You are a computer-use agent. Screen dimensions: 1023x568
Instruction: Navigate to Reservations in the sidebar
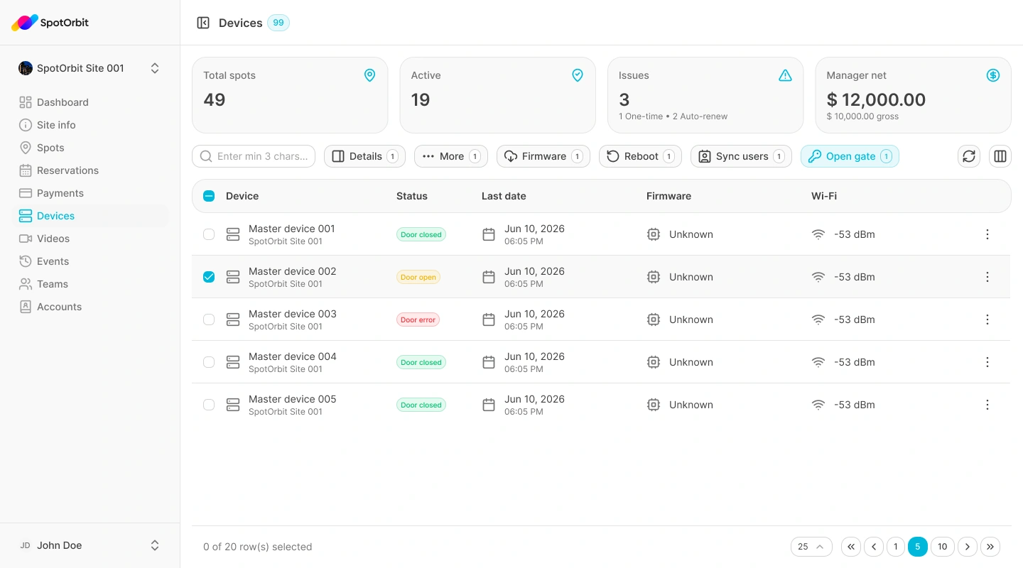click(90, 170)
